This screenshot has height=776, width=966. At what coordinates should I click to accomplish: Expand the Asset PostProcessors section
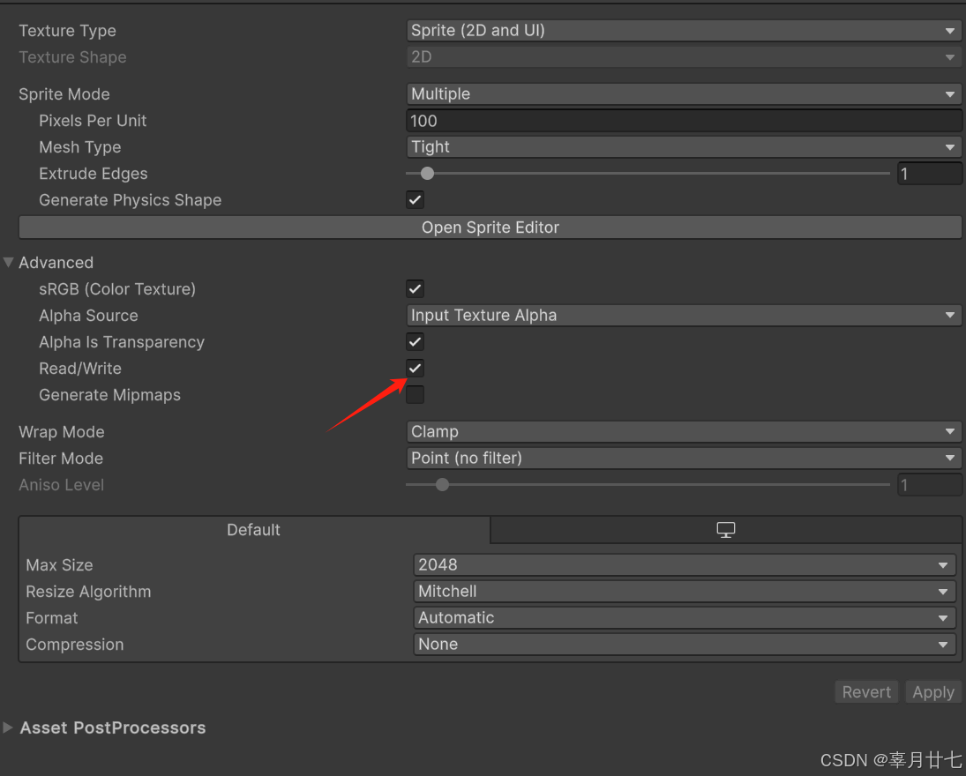(x=9, y=727)
